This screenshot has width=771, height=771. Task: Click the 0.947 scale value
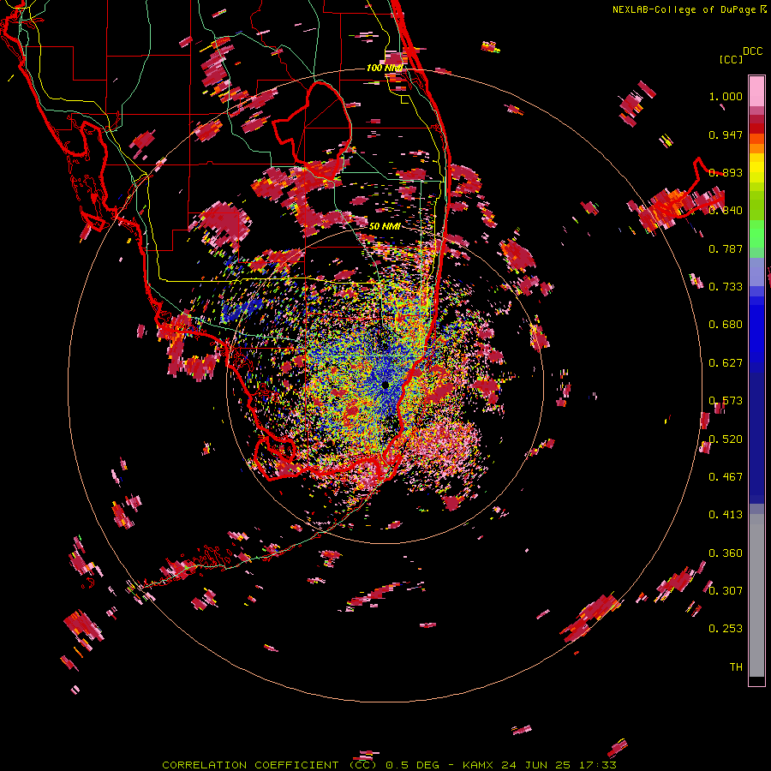point(726,134)
